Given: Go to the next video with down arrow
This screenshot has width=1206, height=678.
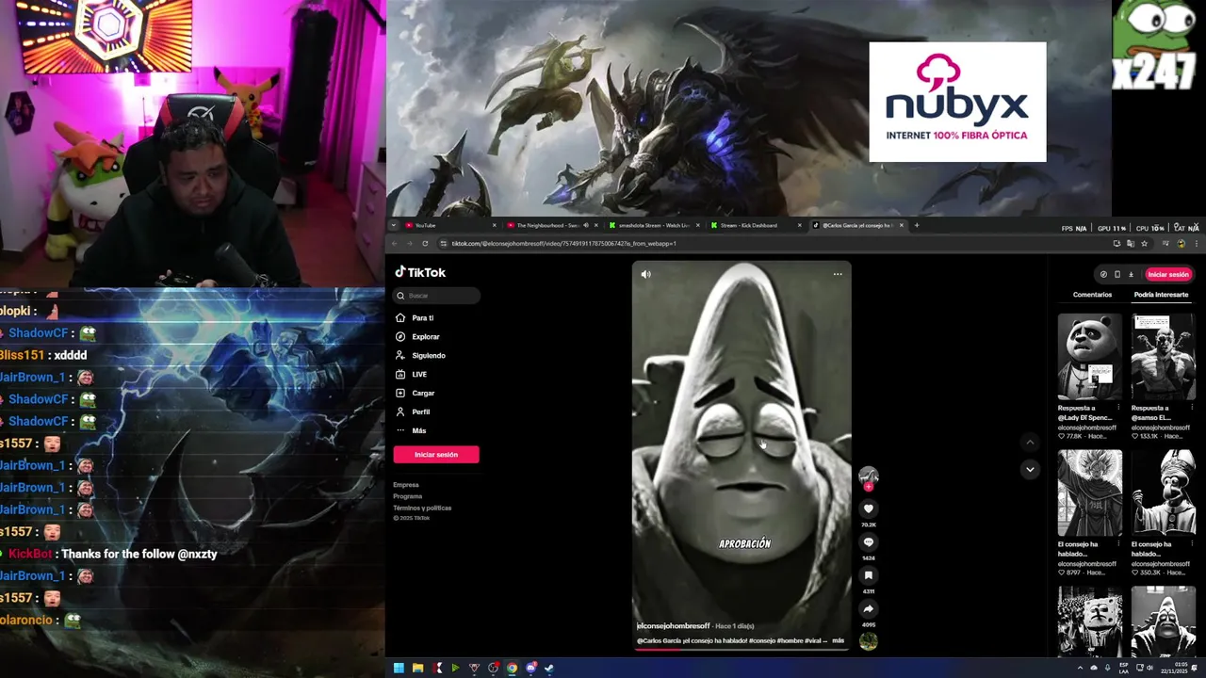Looking at the screenshot, I should click(x=1030, y=469).
